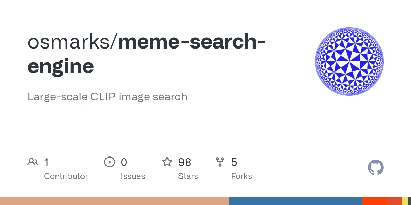Viewport: 411px width, 205px height.
Task: Open the meme-search-engine repository name
Action: click(147, 54)
